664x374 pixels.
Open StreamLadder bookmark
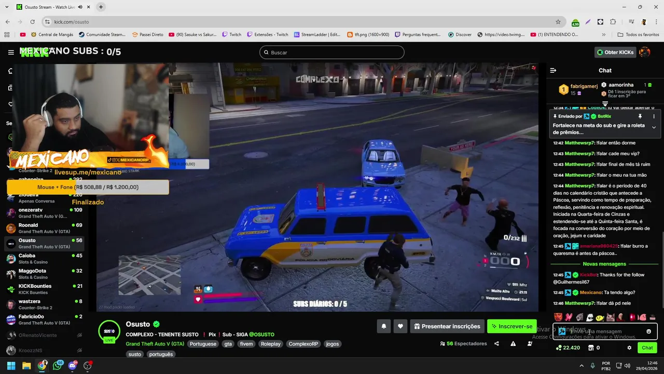(317, 35)
